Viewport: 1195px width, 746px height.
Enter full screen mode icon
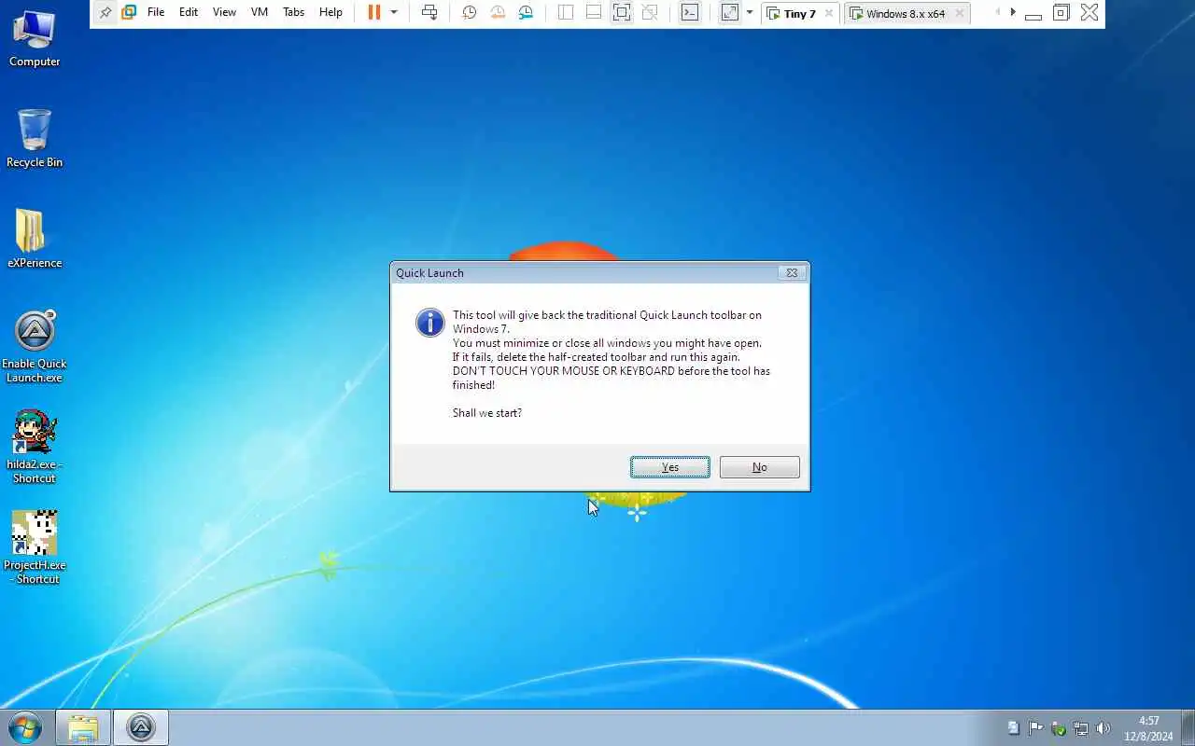(622, 12)
